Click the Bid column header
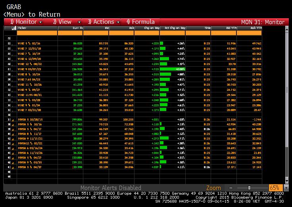 96,28
